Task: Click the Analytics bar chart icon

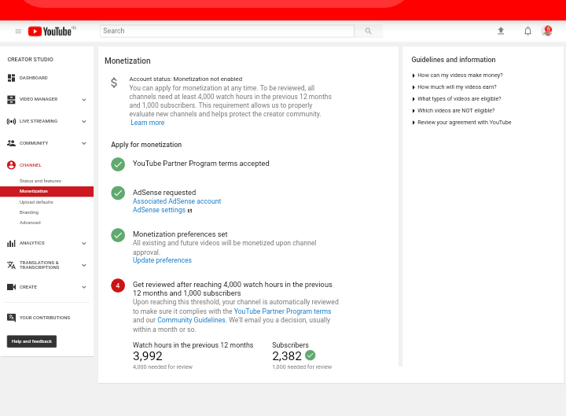Action: tap(11, 243)
